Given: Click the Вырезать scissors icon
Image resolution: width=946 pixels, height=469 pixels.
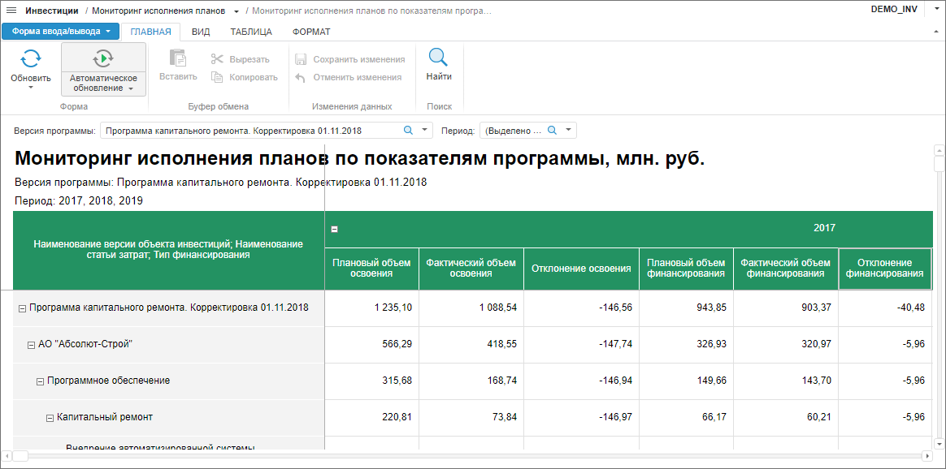Looking at the screenshot, I should [x=216, y=59].
